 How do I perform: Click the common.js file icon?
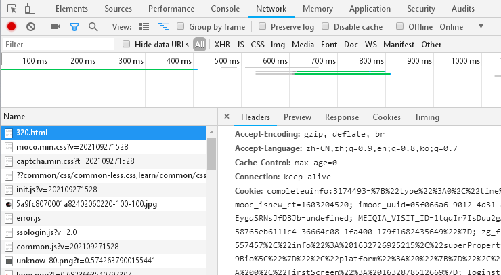9,247
